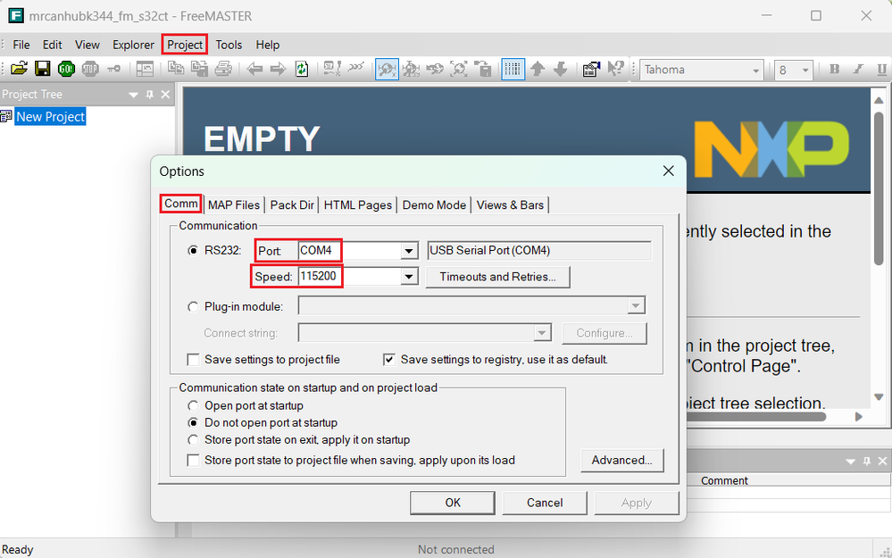Click the STOP sign toolbar icon
Screen dimensions: 892x558
90,69
